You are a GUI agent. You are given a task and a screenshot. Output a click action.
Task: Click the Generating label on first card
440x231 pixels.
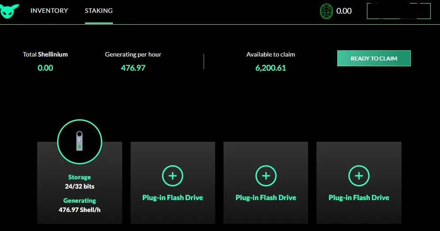tap(79, 201)
